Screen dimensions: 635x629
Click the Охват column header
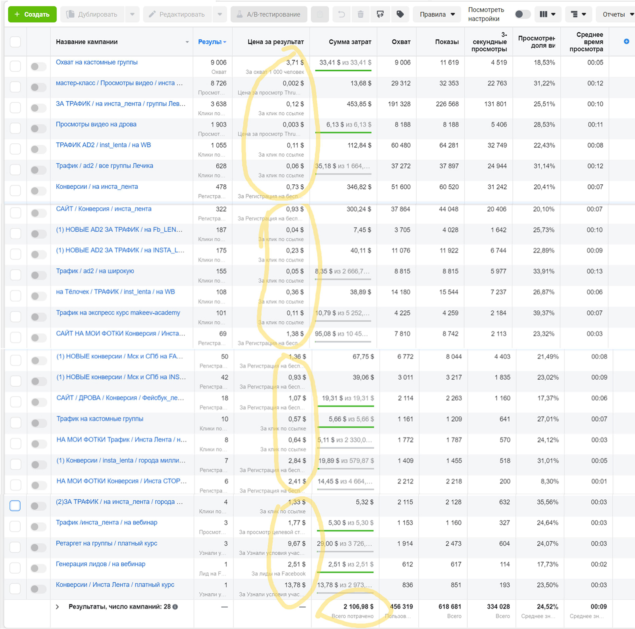(x=401, y=42)
